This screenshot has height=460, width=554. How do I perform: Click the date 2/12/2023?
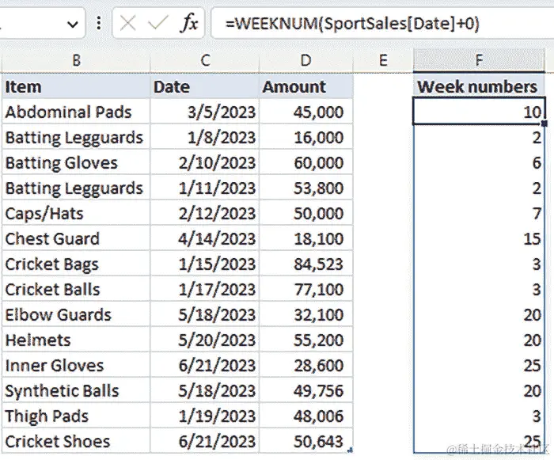[204, 213]
